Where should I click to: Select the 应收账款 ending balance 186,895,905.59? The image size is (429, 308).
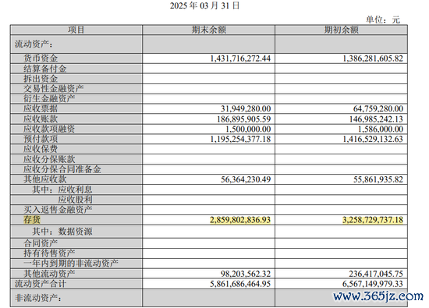click(244, 119)
